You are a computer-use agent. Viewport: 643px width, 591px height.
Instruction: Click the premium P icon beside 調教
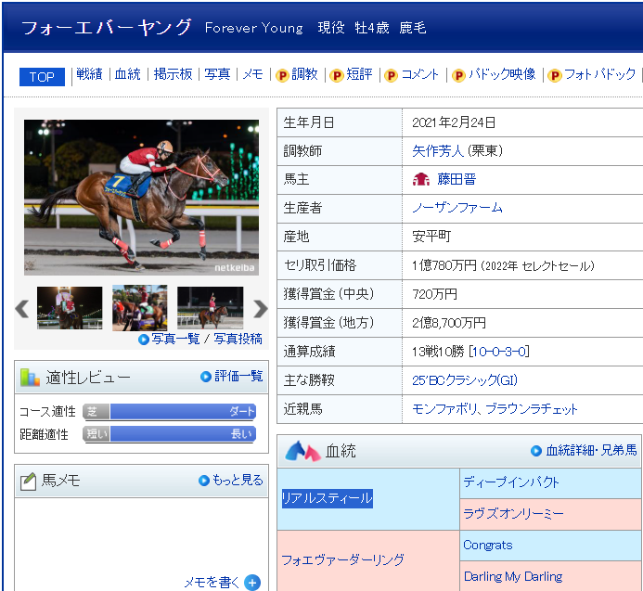tap(282, 75)
